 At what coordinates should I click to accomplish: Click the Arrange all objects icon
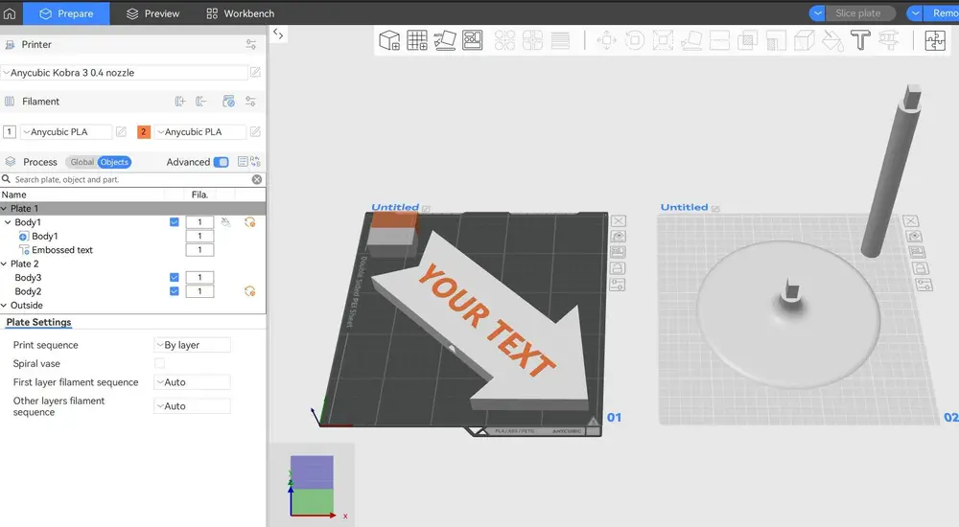pos(472,40)
